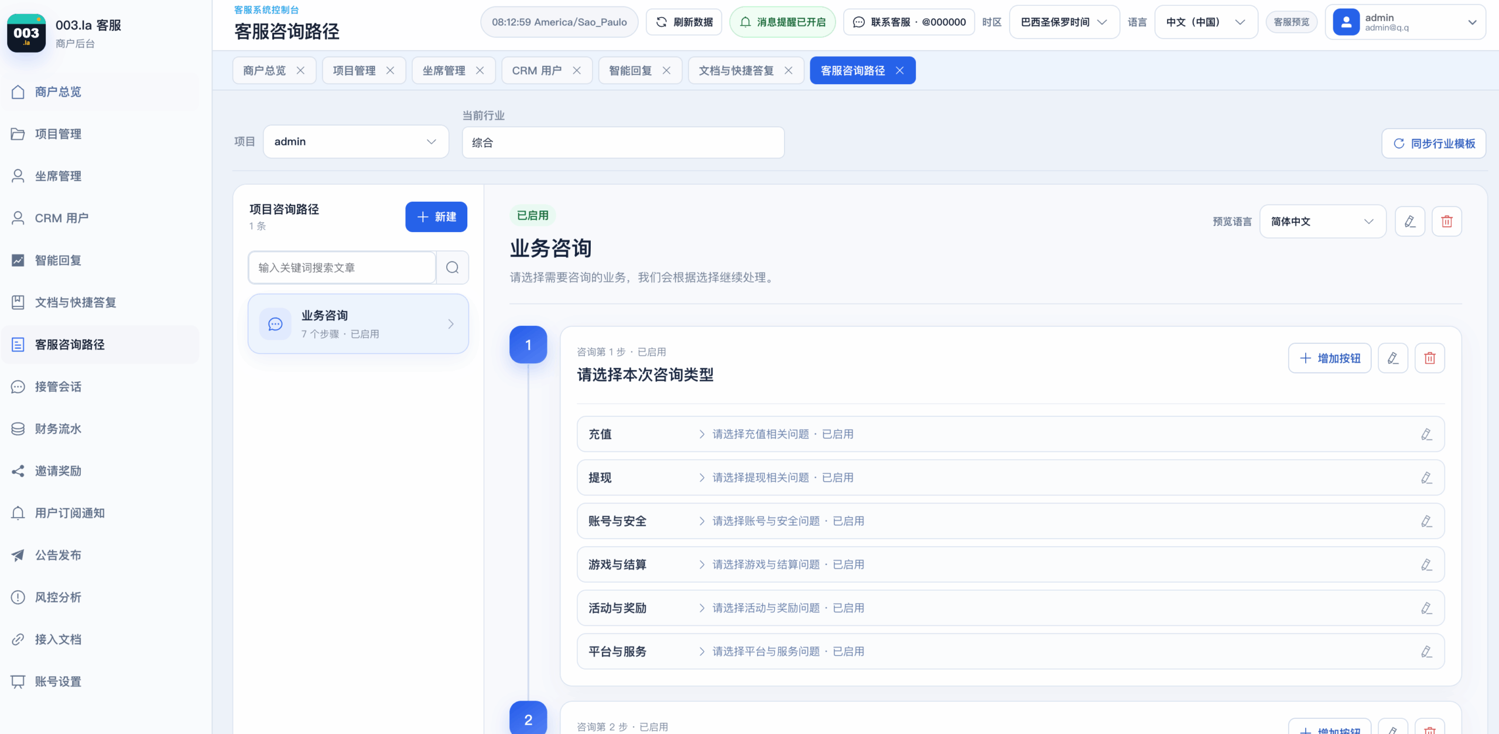This screenshot has height=734, width=1499.
Task: Edit the 账号与安全 button row
Action: (x=1426, y=521)
